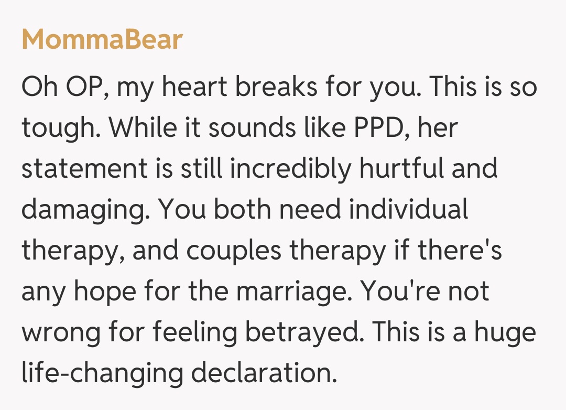
Task: Click the word "declaration" at the comment's end
Action: coord(263,373)
